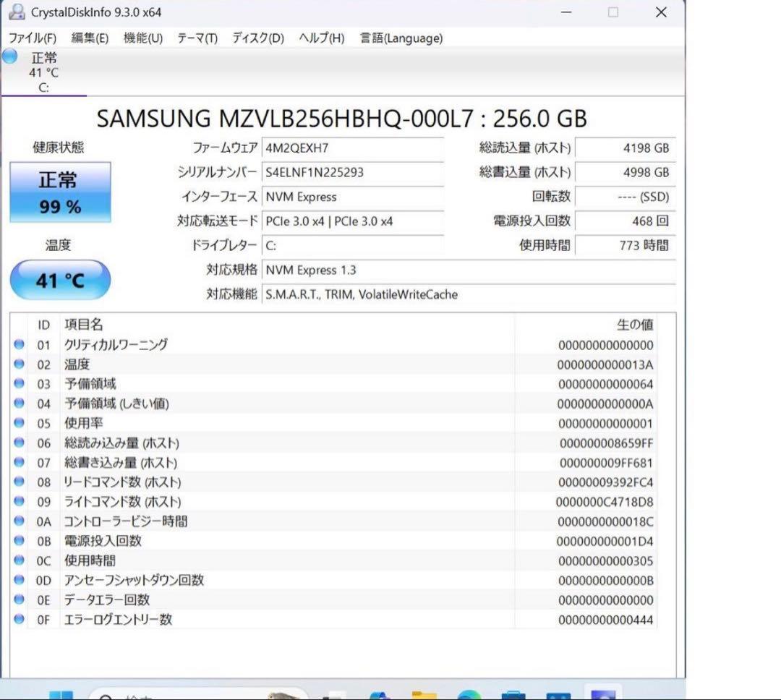Select the 予備領域 (しきい値) attribute name
Screen dimensions: 781x700
(x=116, y=404)
